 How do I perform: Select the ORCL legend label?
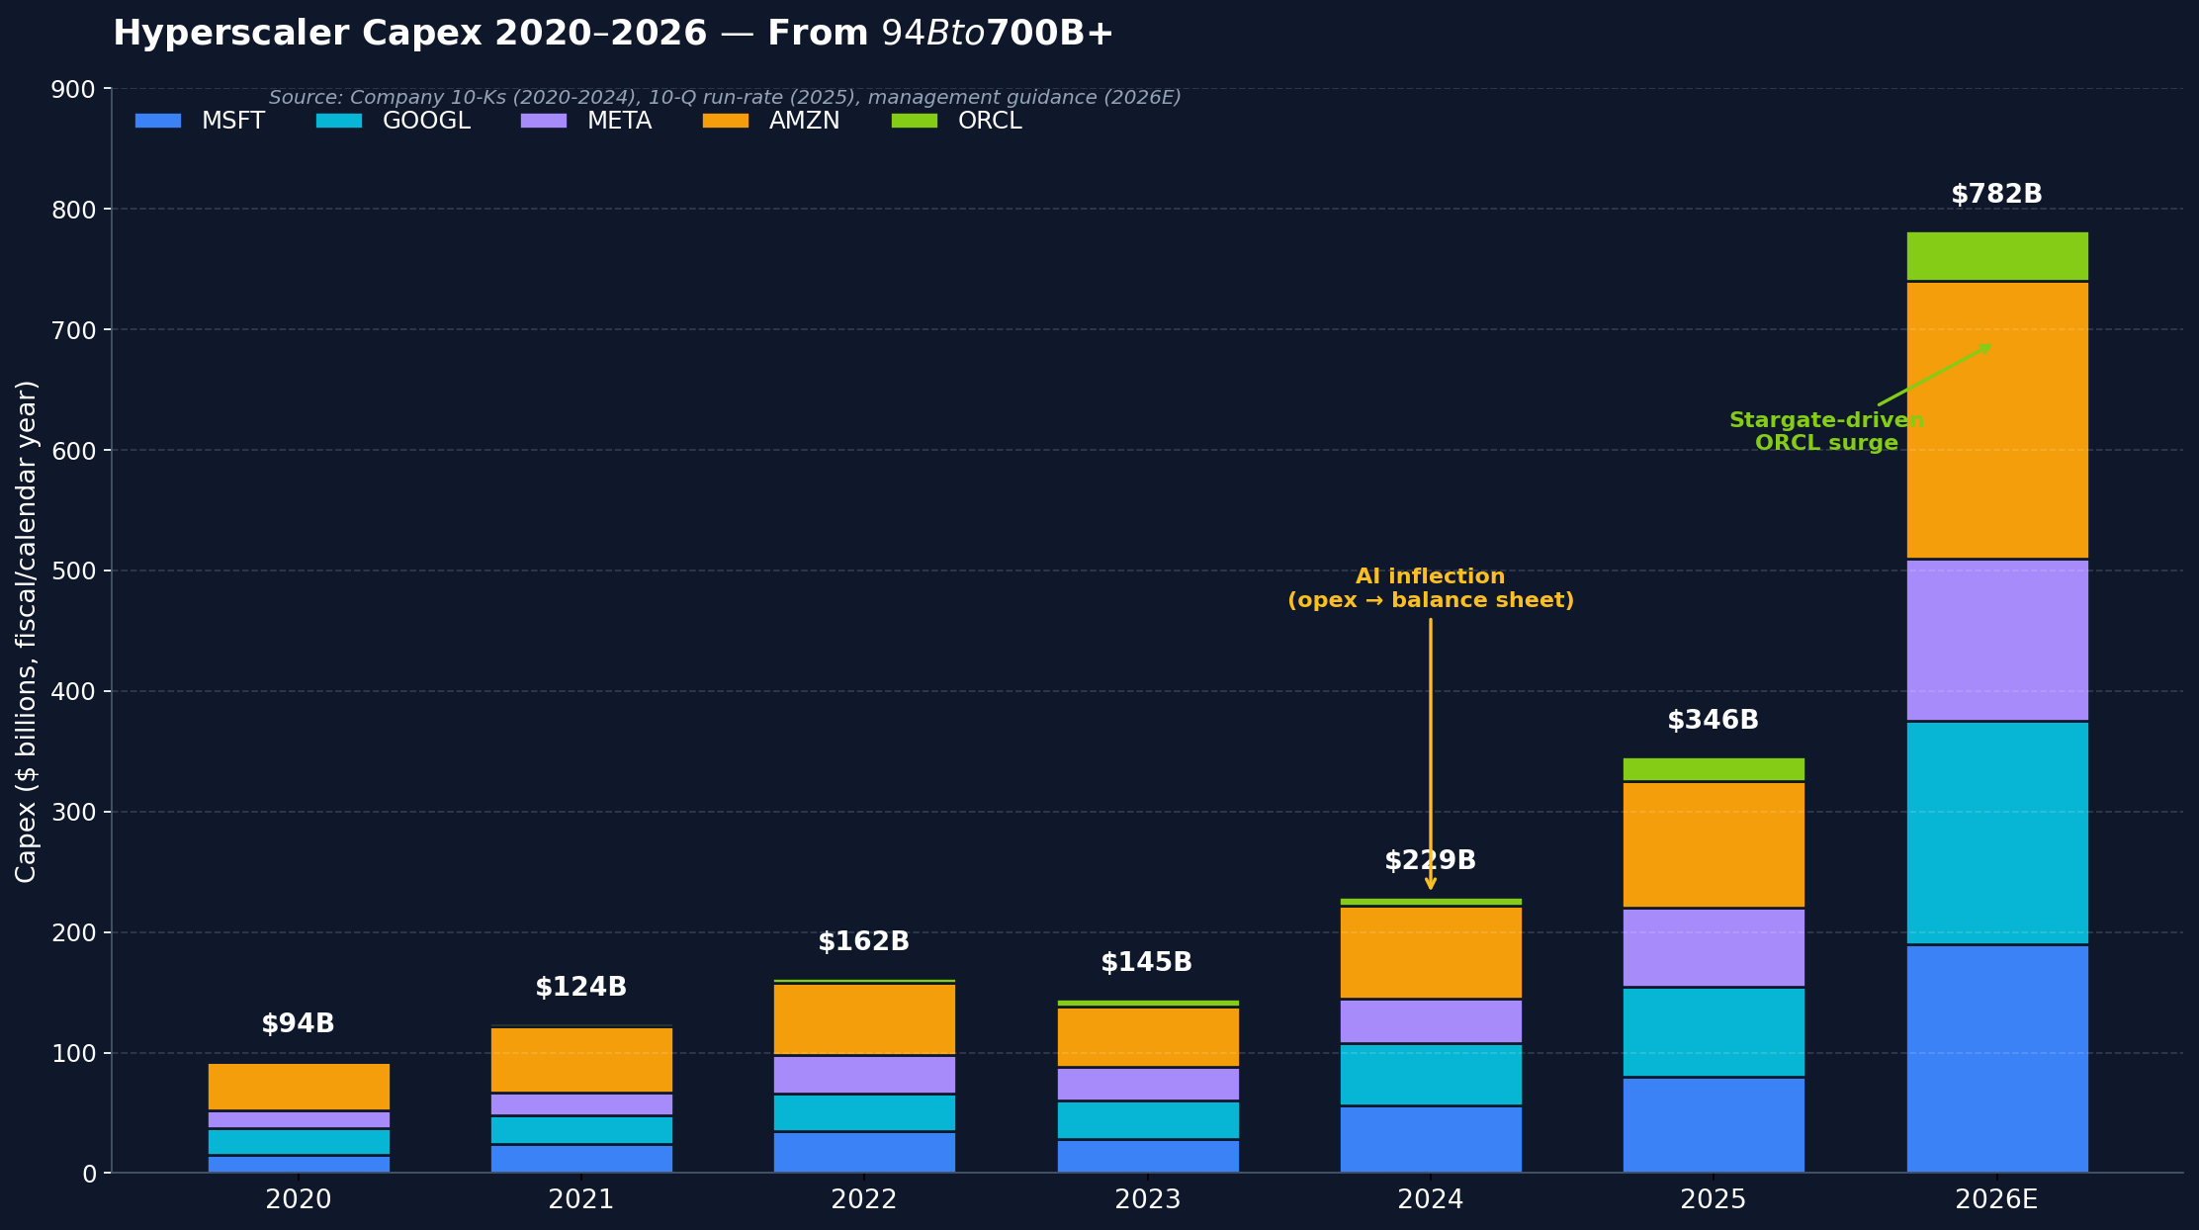tap(990, 121)
